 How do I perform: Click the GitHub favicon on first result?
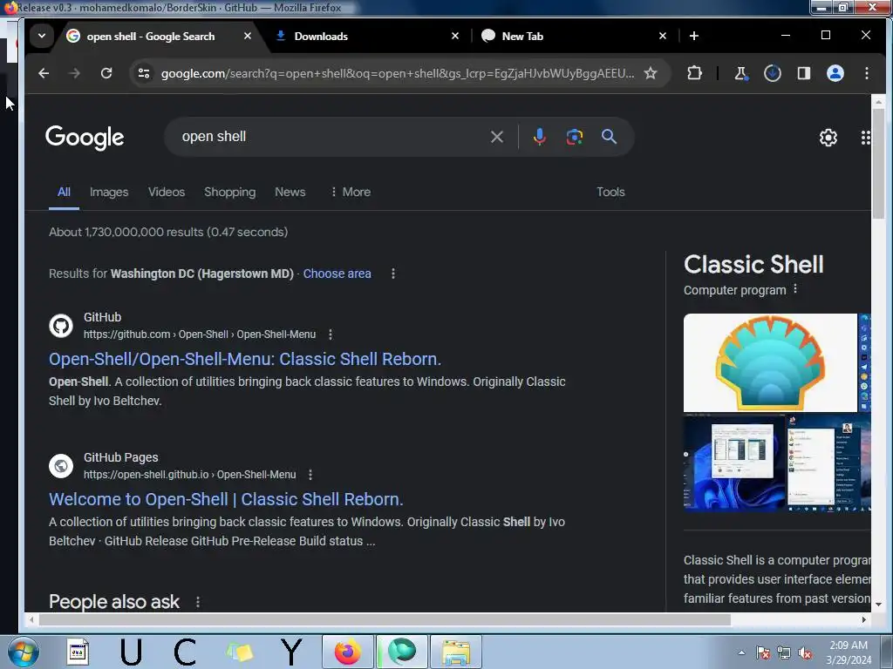point(61,326)
